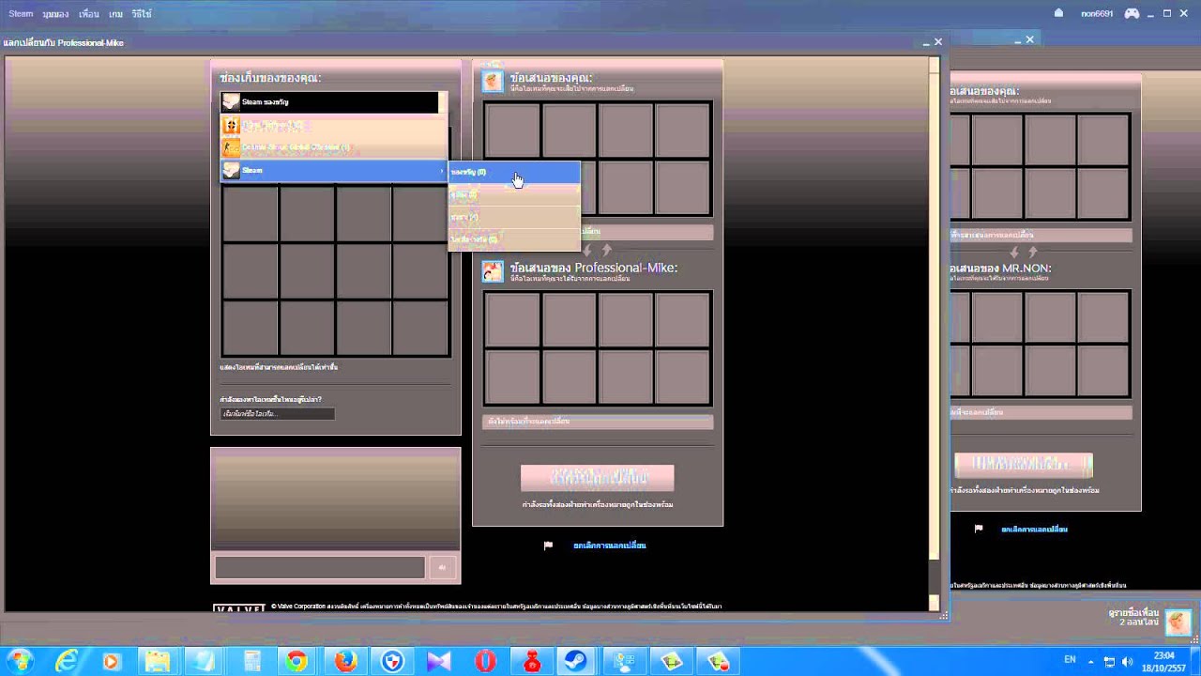Image resolution: width=1201 pixels, height=676 pixels.
Task: Click the make-trade confirm button
Action: tap(598, 478)
